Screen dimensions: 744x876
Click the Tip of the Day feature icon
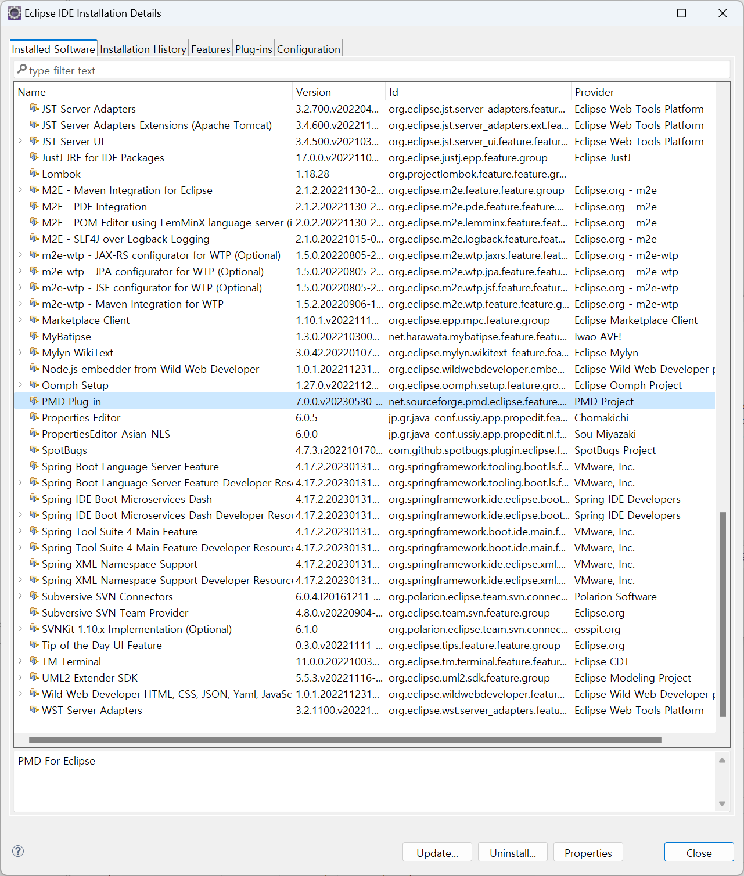(x=34, y=645)
